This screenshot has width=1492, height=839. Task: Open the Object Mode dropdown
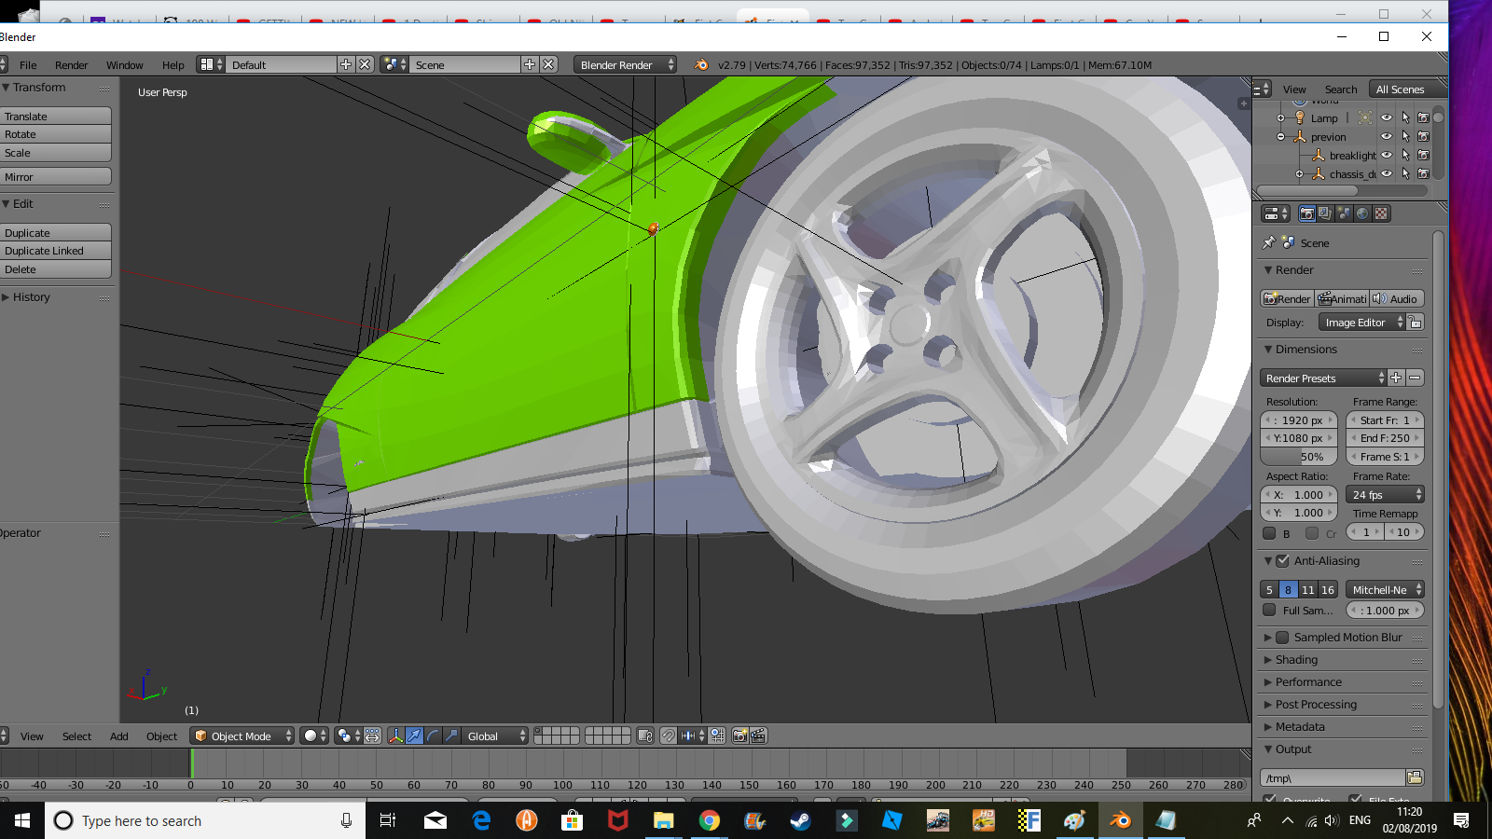point(242,736)
